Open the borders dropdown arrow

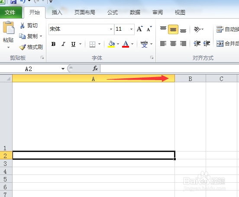tap(100, 44)
